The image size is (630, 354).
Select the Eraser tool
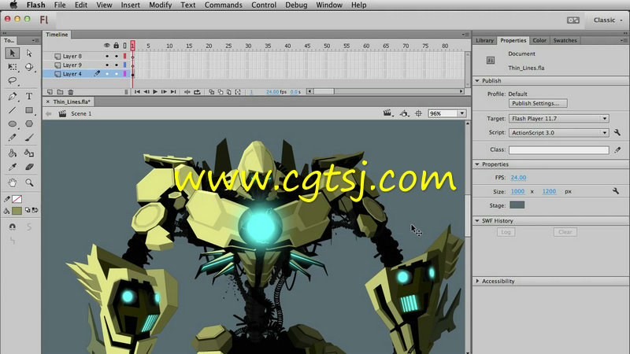click(x=29, y=167)
